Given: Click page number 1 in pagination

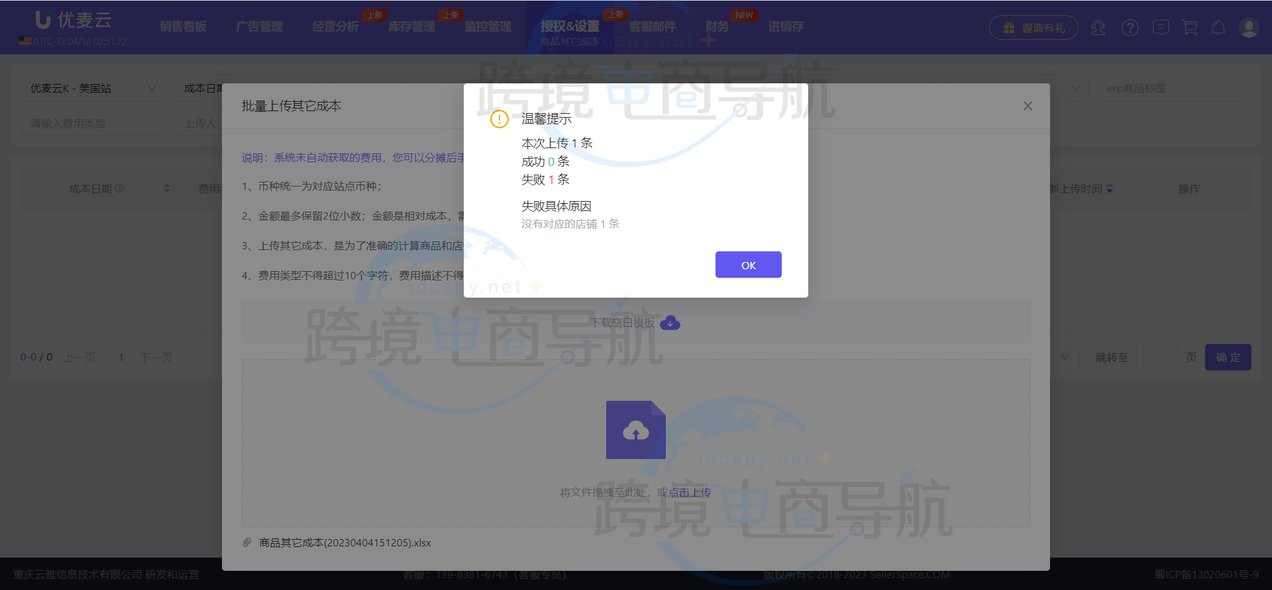Looking at the screenshot, I should (121, 357).
